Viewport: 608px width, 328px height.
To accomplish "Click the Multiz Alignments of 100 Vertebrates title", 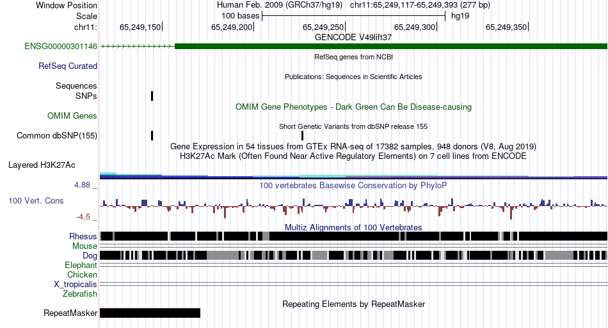I will 353,227.
